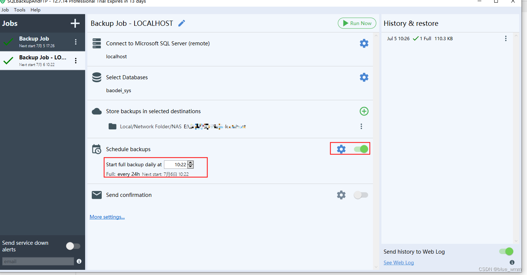Click the Full: every 24h schedule text

[x=123, y=174]
